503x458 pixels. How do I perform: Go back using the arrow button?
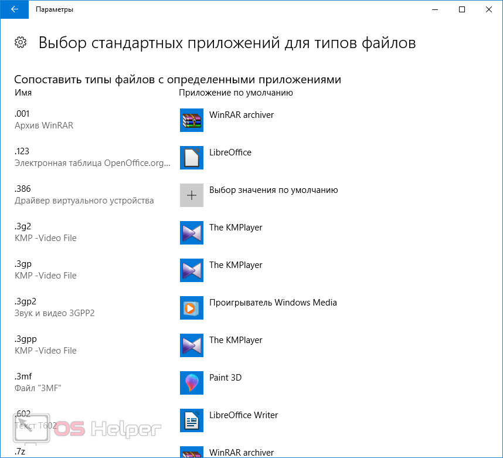(14, 9)
